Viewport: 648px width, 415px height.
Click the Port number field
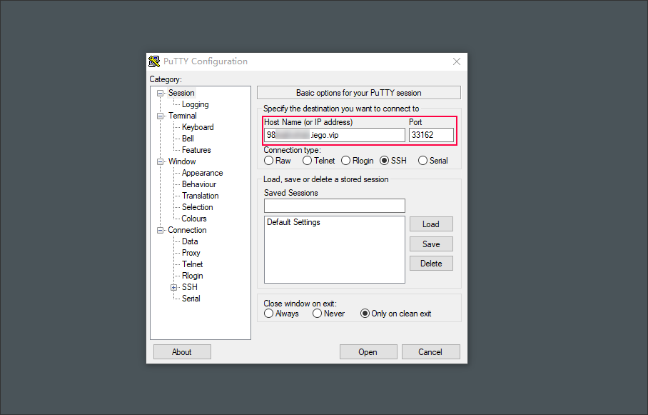(431, 135)
